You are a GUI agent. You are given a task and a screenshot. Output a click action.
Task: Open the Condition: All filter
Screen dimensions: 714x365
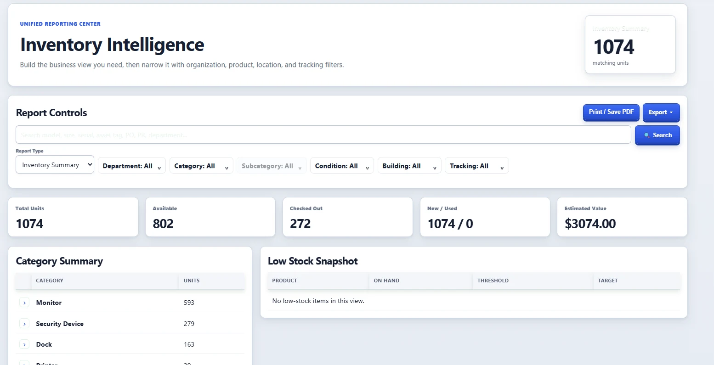pos(342,166)
